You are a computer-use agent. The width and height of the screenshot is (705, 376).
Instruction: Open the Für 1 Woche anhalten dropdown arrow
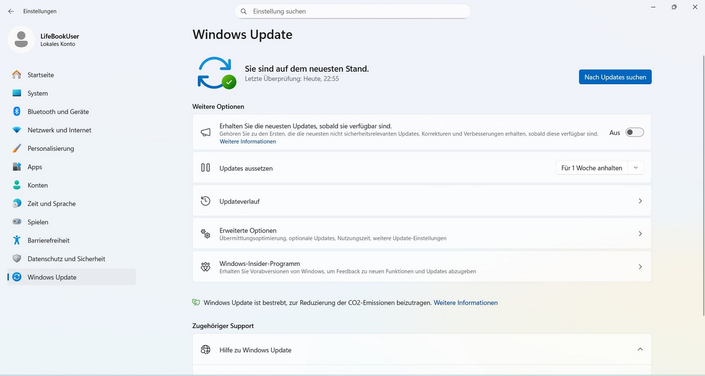pyautogui.click(x=636, y=168)
